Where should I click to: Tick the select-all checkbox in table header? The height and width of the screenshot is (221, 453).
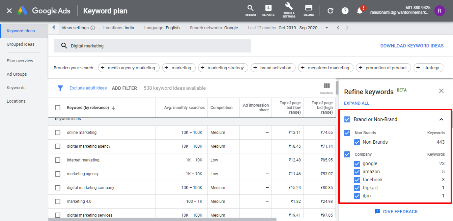58,108
